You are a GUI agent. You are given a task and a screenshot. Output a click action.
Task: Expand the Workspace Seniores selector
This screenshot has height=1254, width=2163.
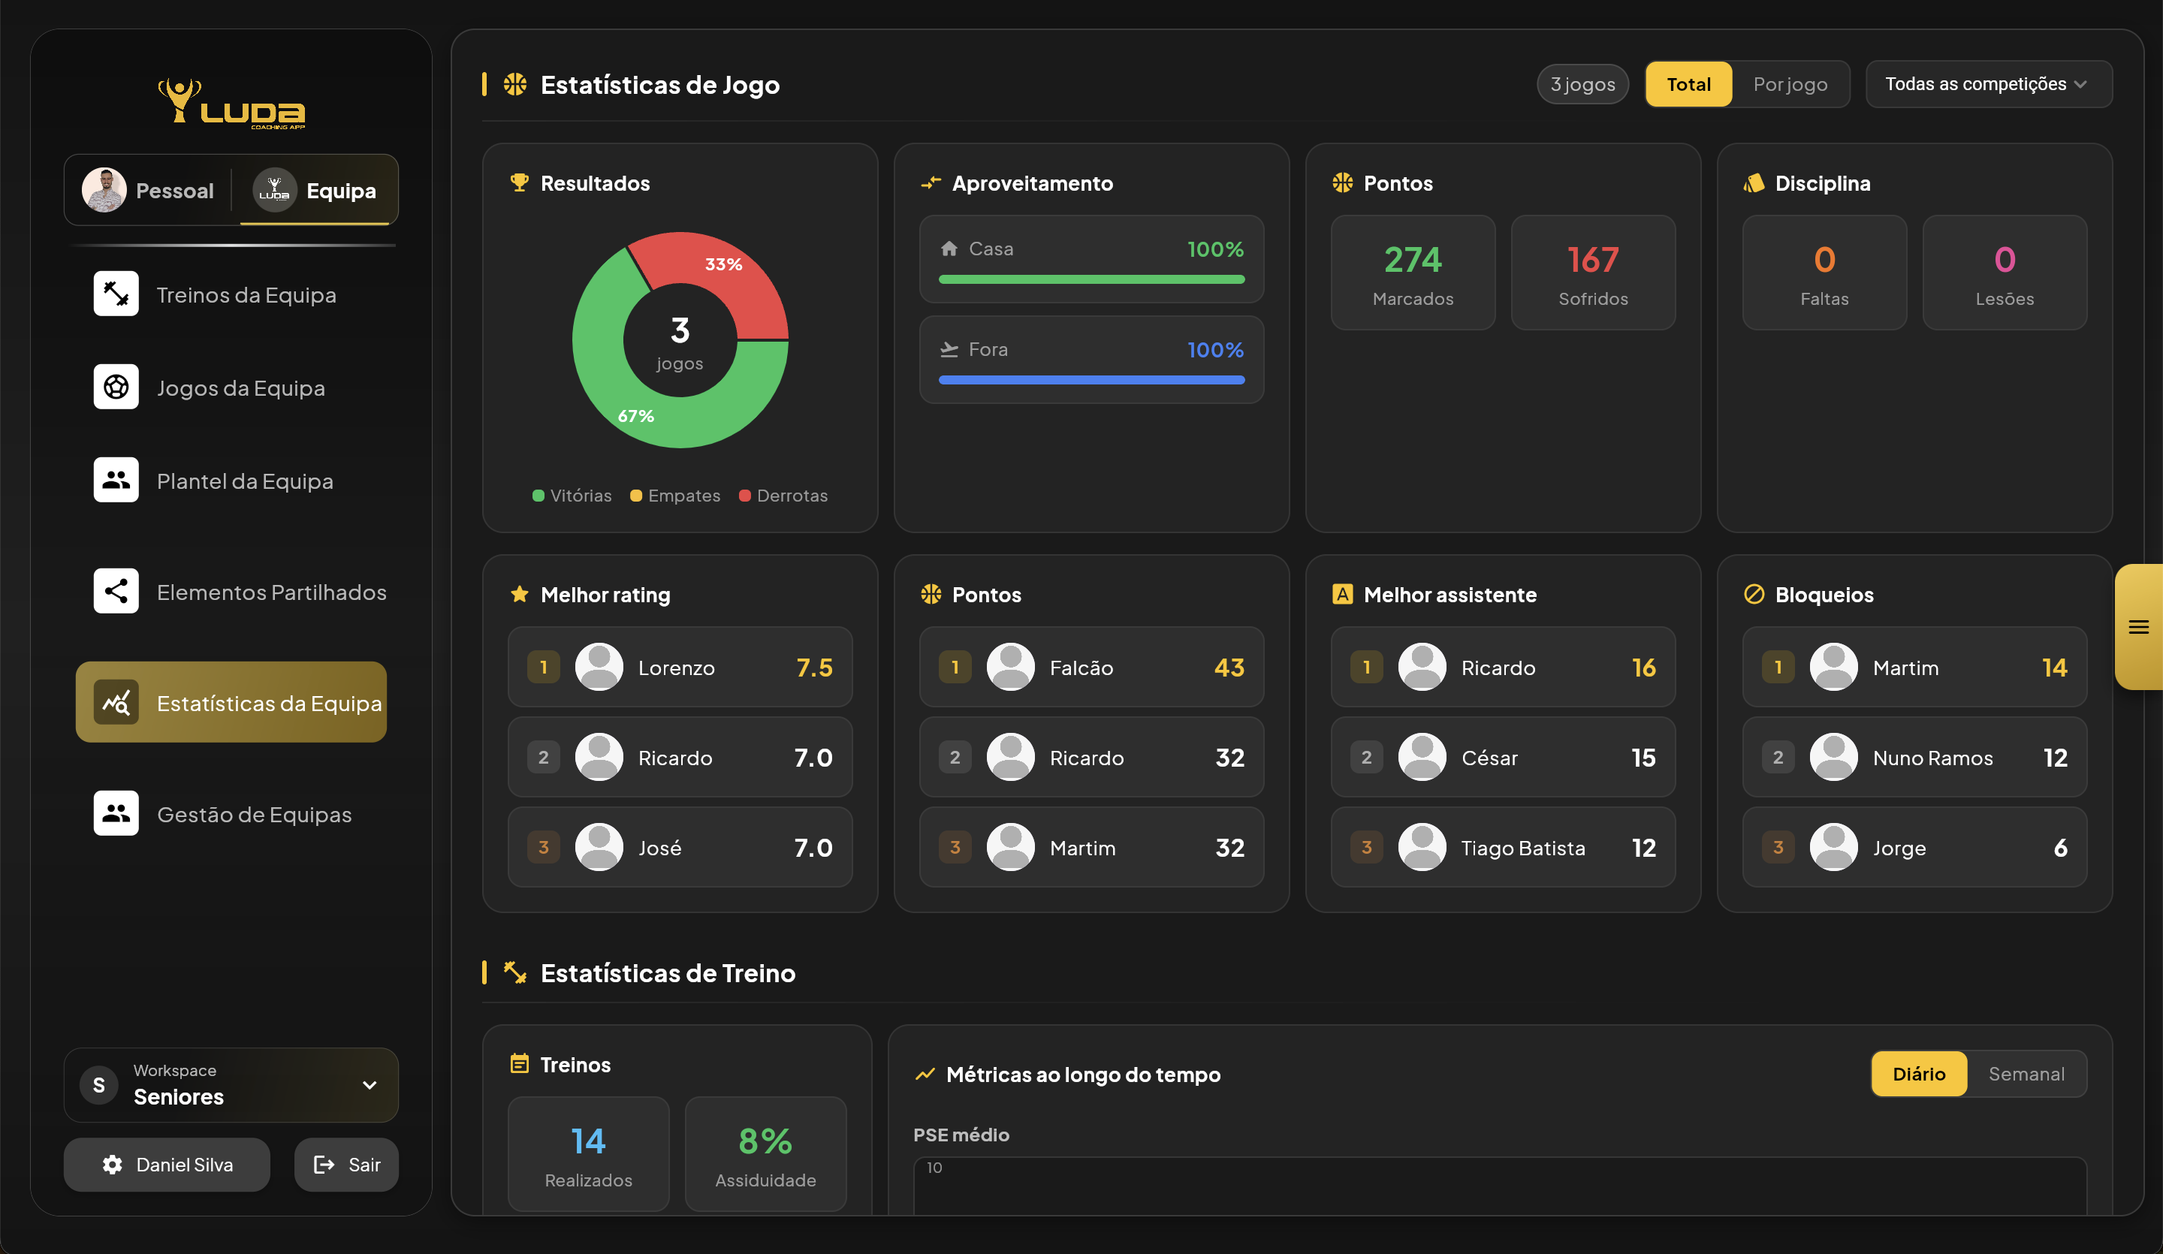[x=230, y=1085]
